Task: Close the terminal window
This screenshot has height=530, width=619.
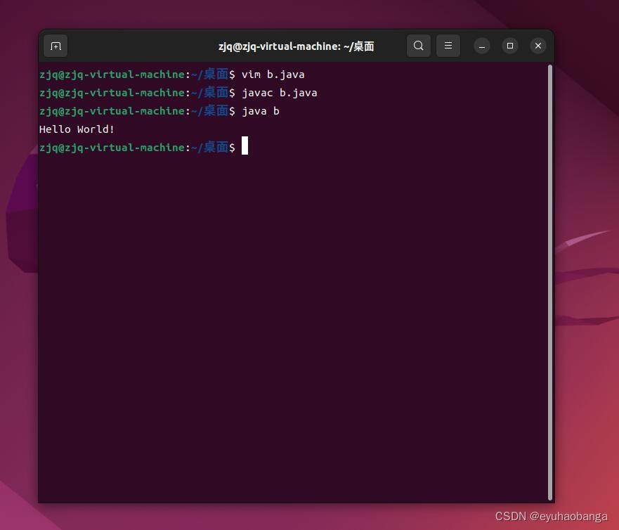Action: [x=538, y=46]
